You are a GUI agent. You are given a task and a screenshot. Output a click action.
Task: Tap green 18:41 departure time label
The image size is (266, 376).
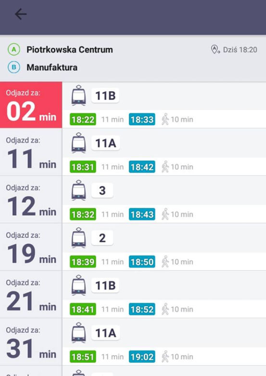pyautogui.click(x=83, y=309)
